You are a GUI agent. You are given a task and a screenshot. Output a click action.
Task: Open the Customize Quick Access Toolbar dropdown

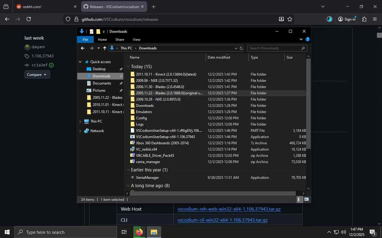pos(104,32)
